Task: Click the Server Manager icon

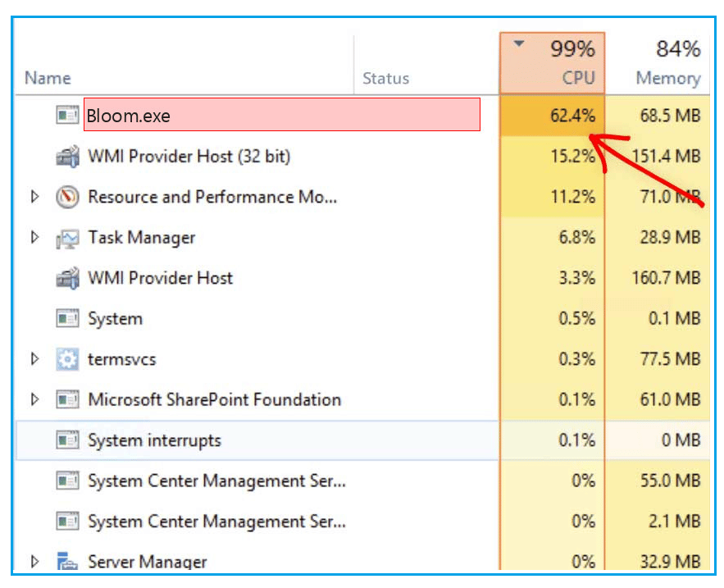Action: point(67,561)
